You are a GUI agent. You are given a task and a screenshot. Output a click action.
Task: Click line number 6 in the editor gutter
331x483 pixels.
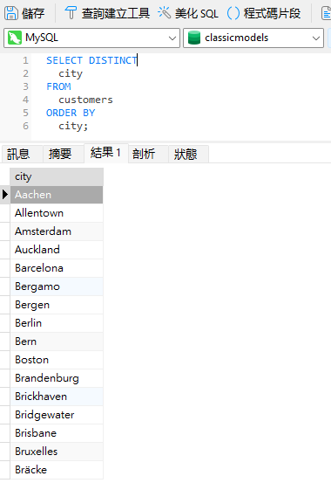coord(25,126)
